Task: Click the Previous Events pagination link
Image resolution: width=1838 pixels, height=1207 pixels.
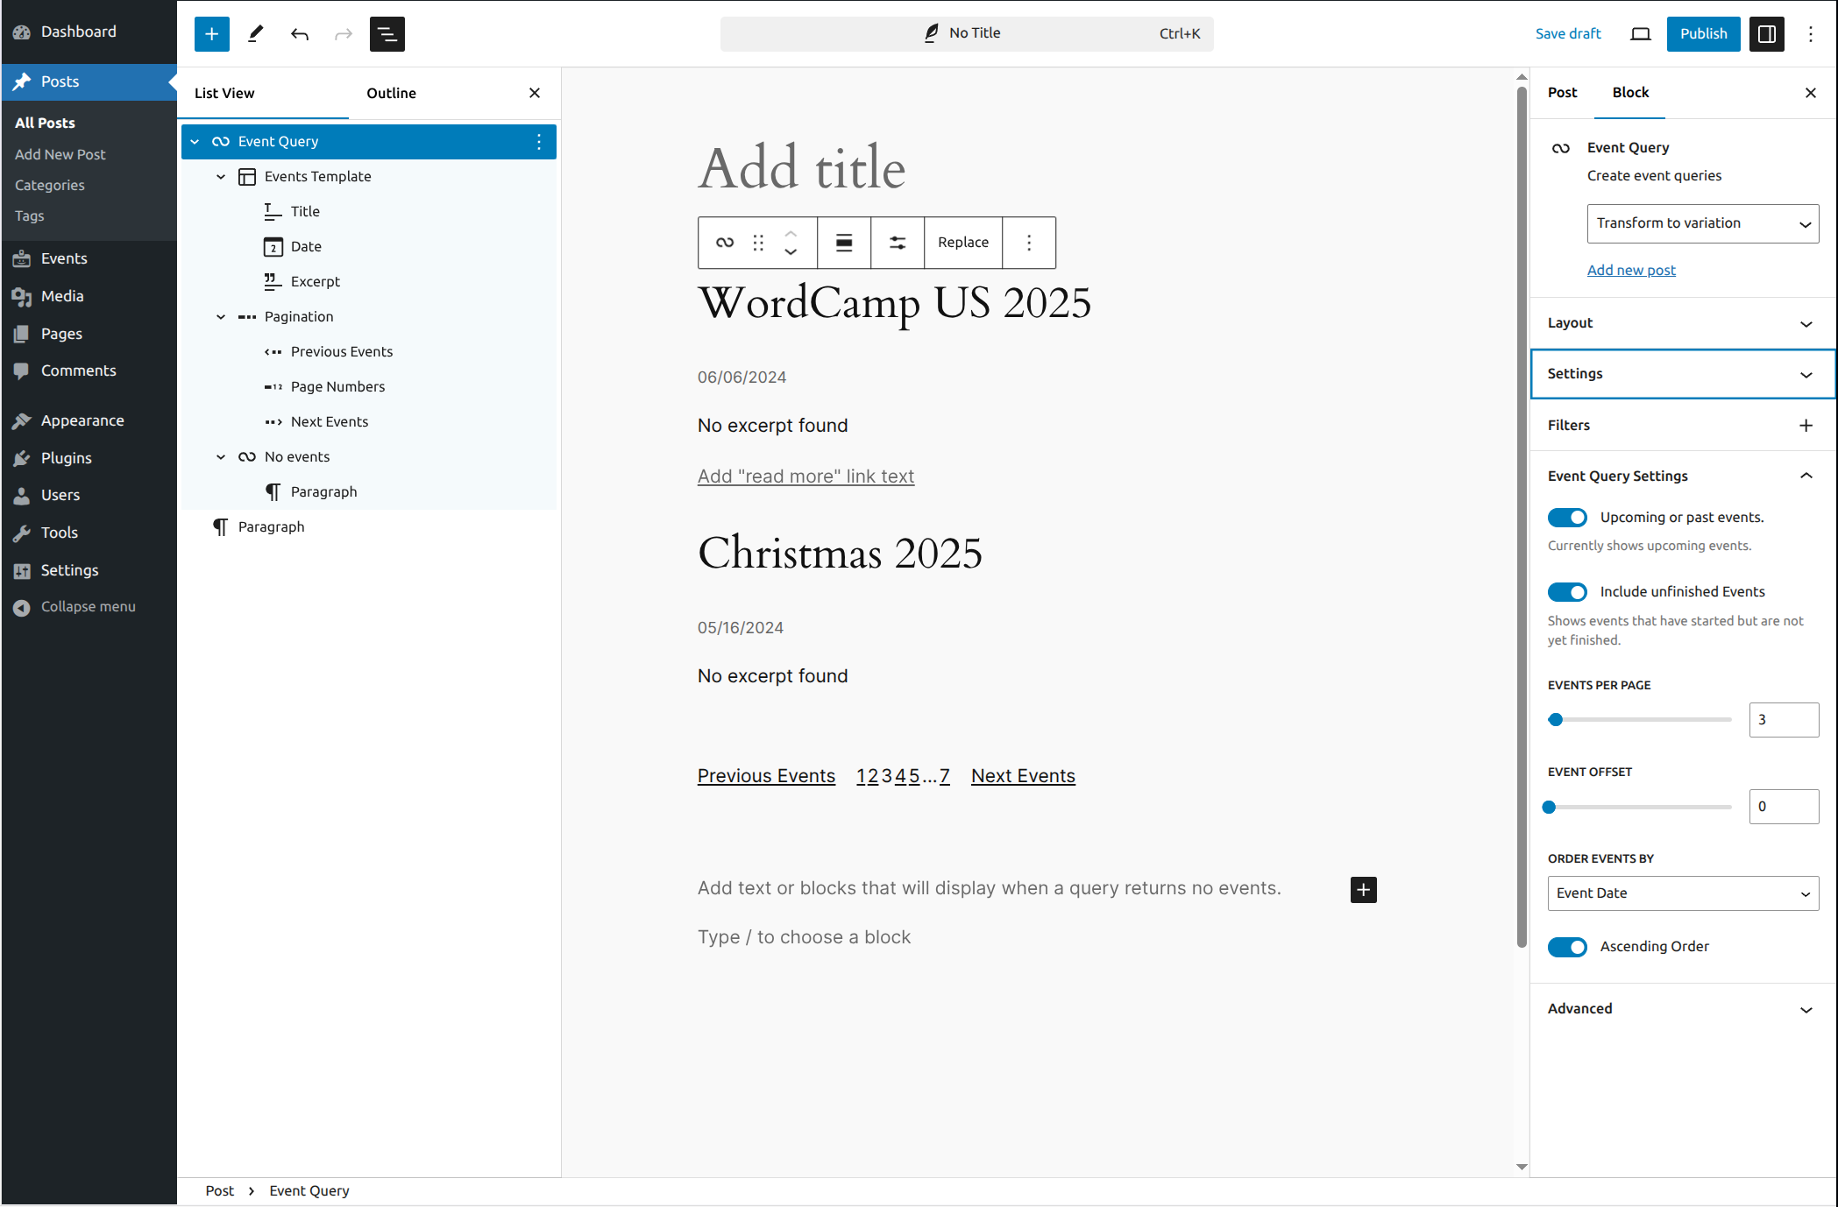Action: click(766, 776)
